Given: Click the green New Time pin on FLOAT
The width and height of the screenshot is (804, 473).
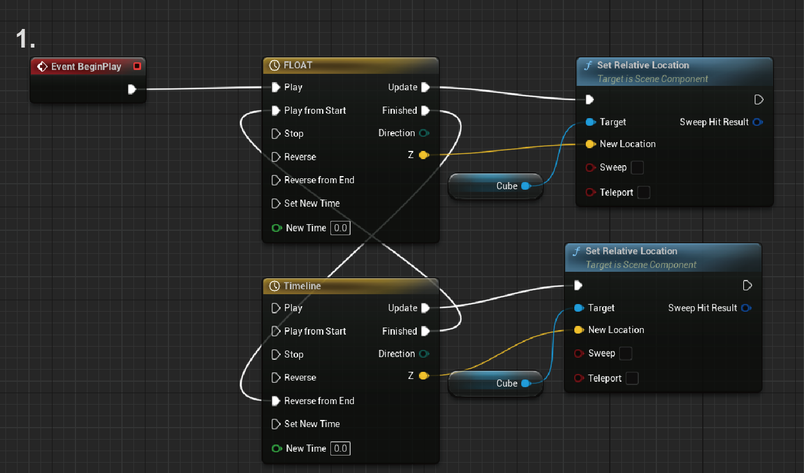Looking at the screenshot, I should point(277,228).
